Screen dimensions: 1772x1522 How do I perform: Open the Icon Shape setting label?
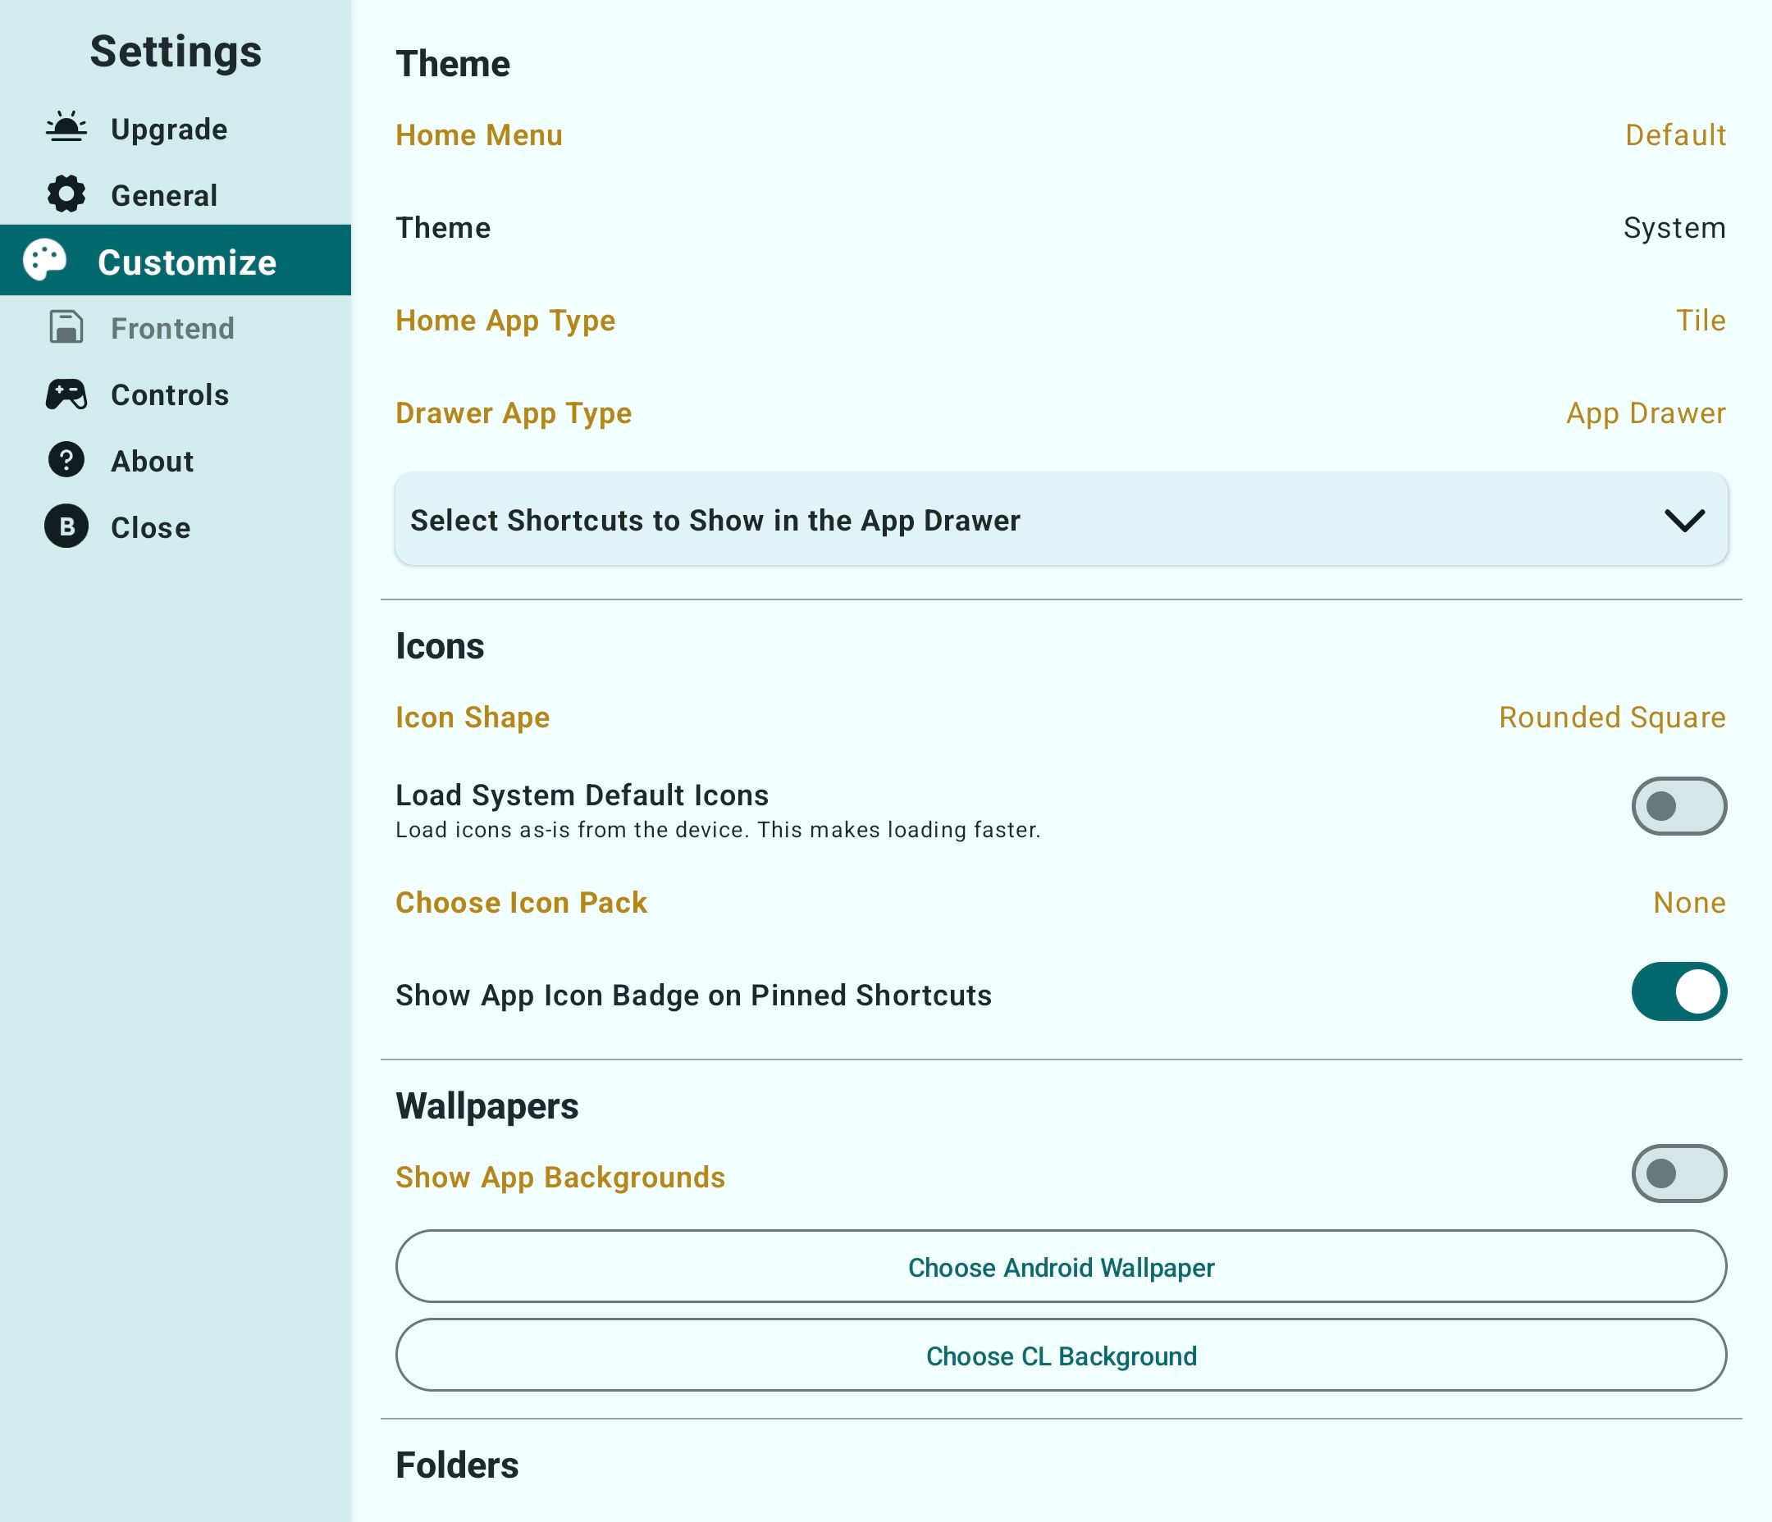click(472, 718)
